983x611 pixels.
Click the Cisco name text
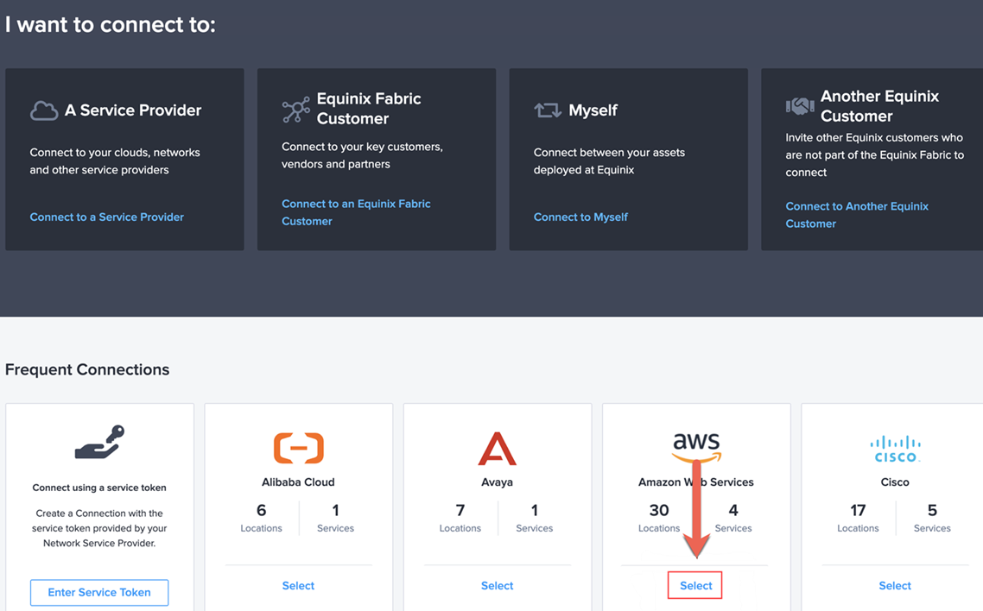[895, 482]
